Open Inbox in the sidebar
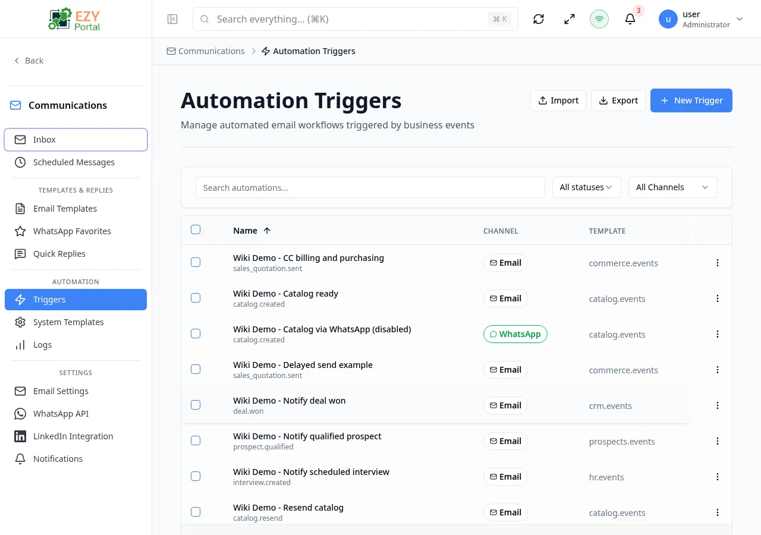 coord(76,140)
